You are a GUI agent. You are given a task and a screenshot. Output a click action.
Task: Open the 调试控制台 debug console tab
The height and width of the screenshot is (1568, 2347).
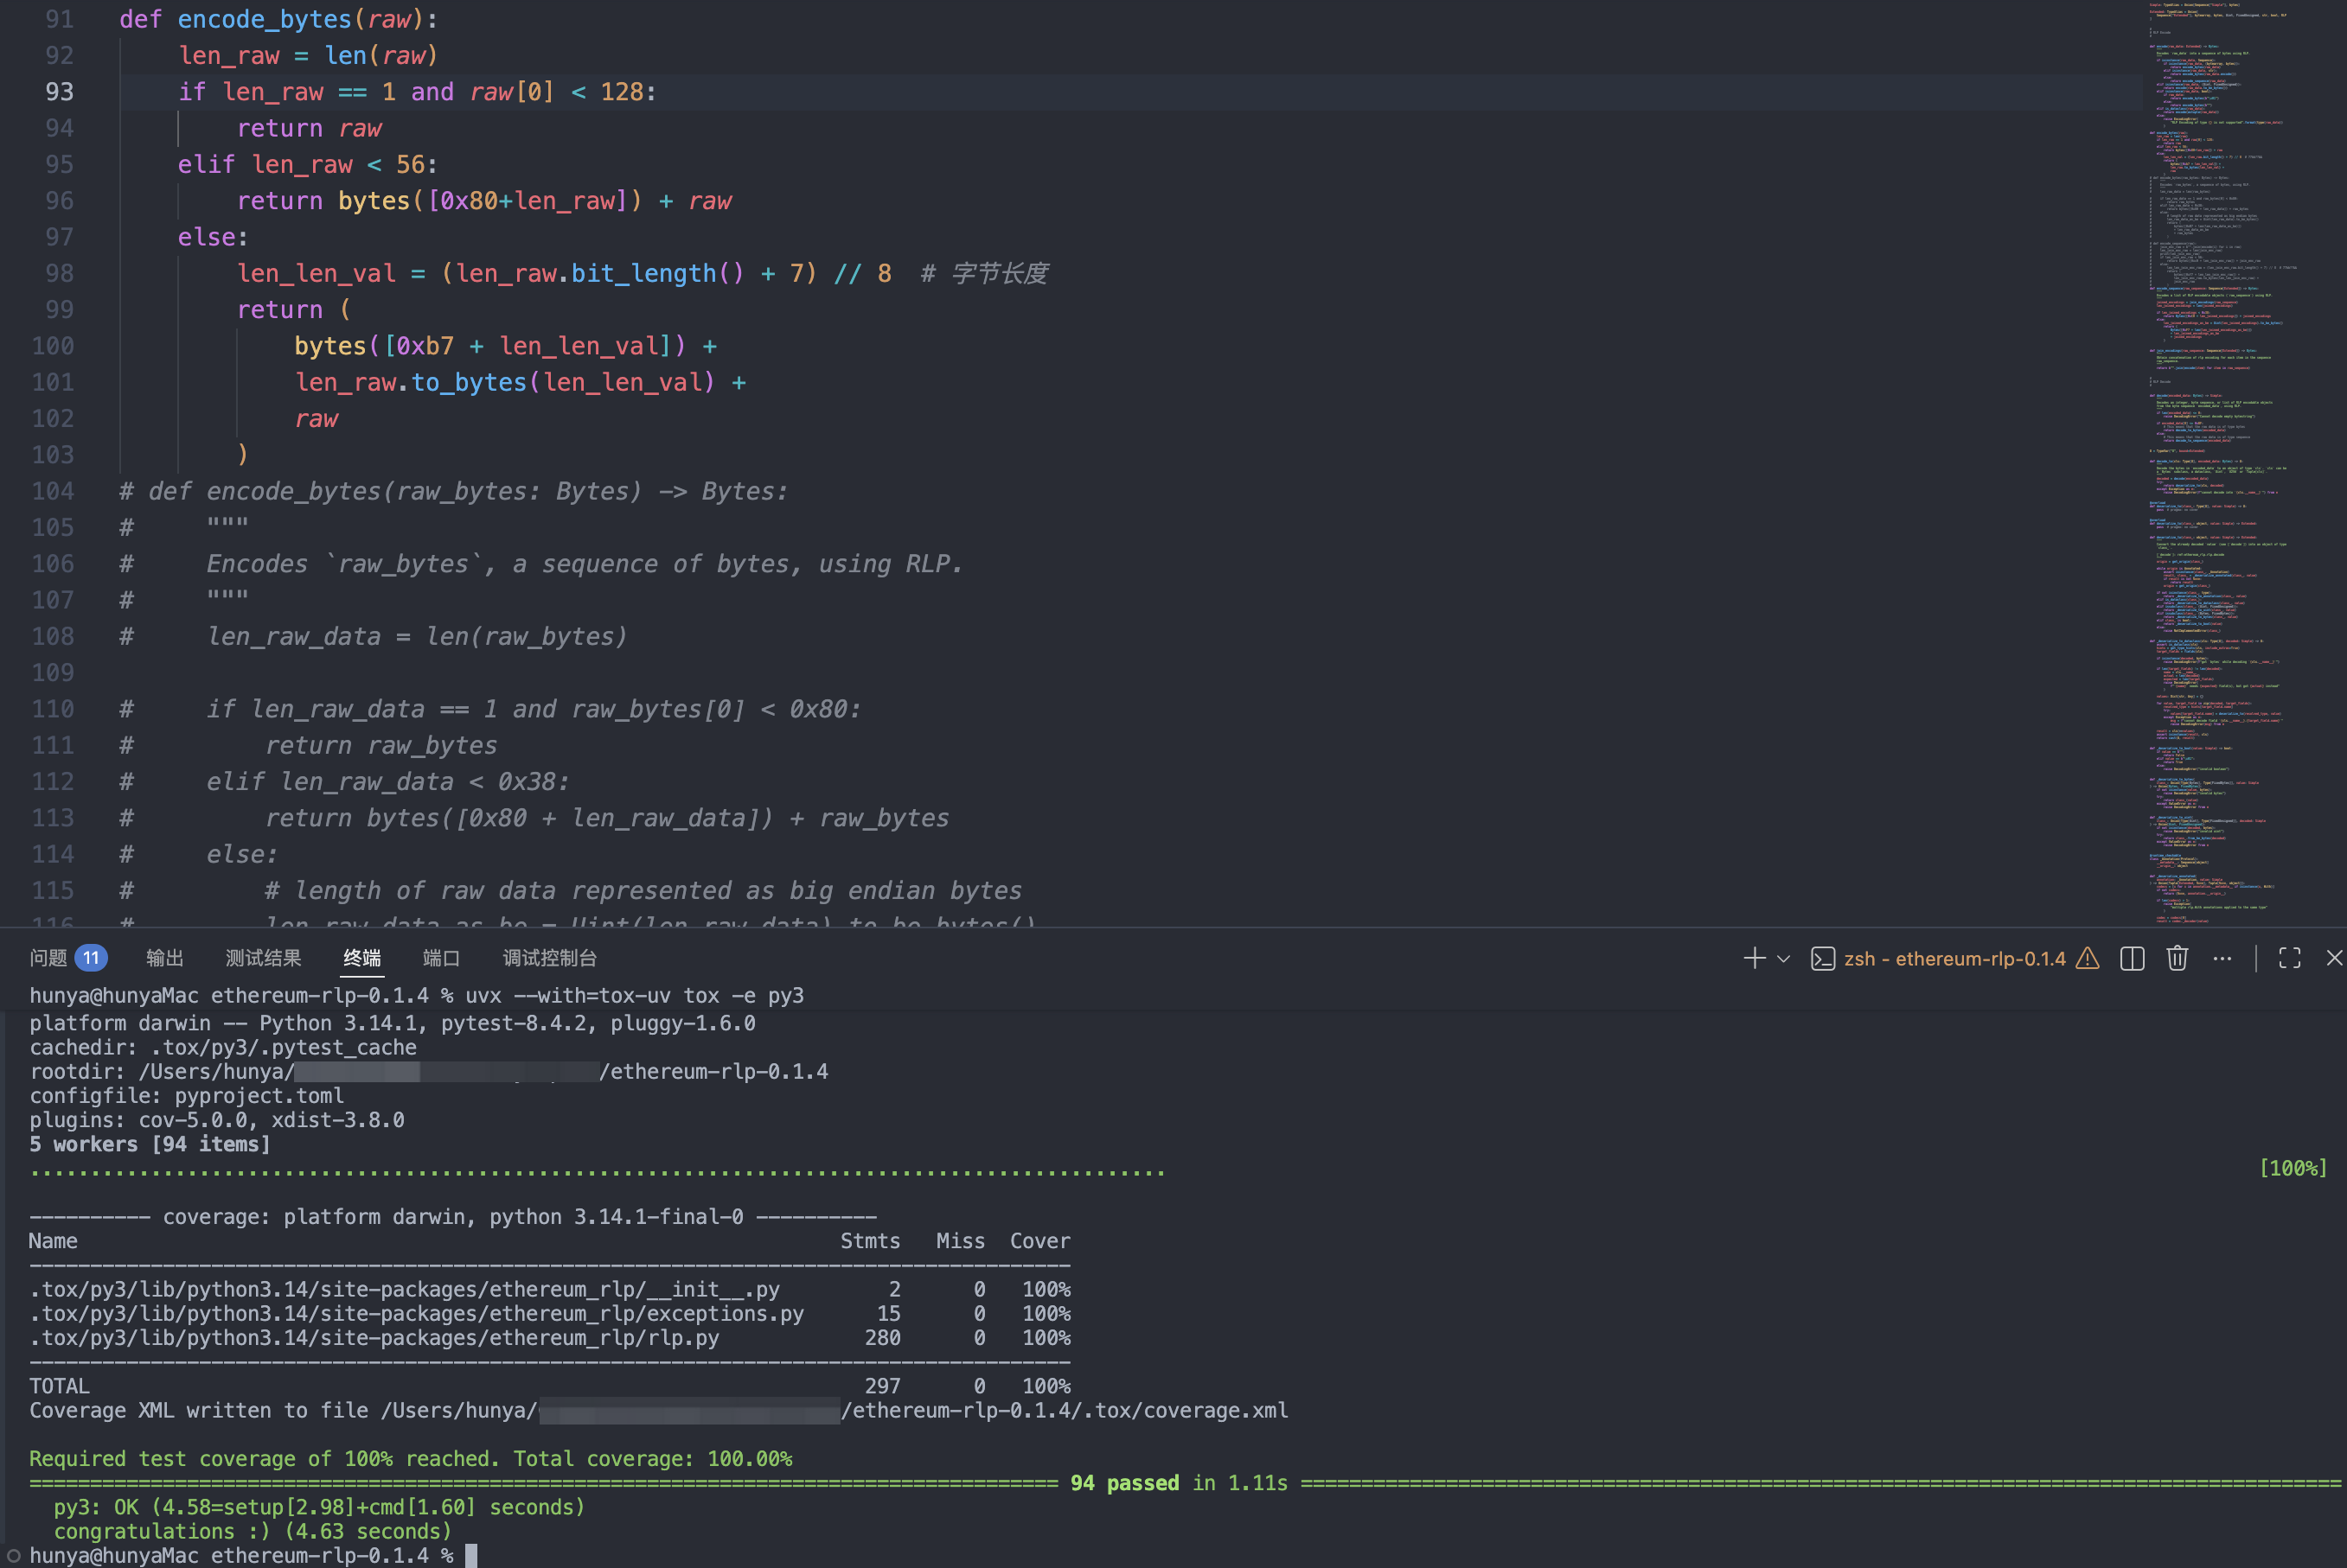(549, 958)
